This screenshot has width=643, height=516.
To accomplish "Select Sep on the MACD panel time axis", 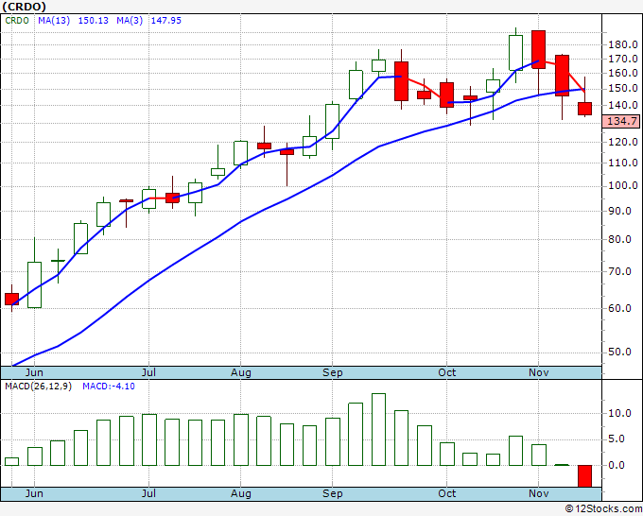I will pos(332,493).
